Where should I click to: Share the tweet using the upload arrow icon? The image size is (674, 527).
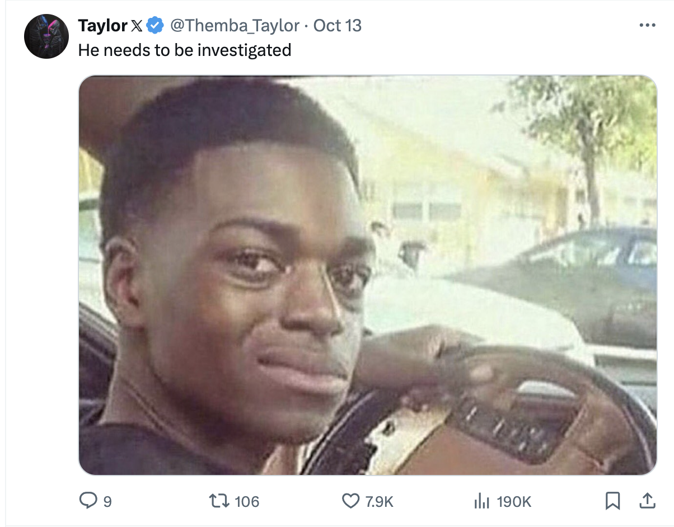(647, 501)
